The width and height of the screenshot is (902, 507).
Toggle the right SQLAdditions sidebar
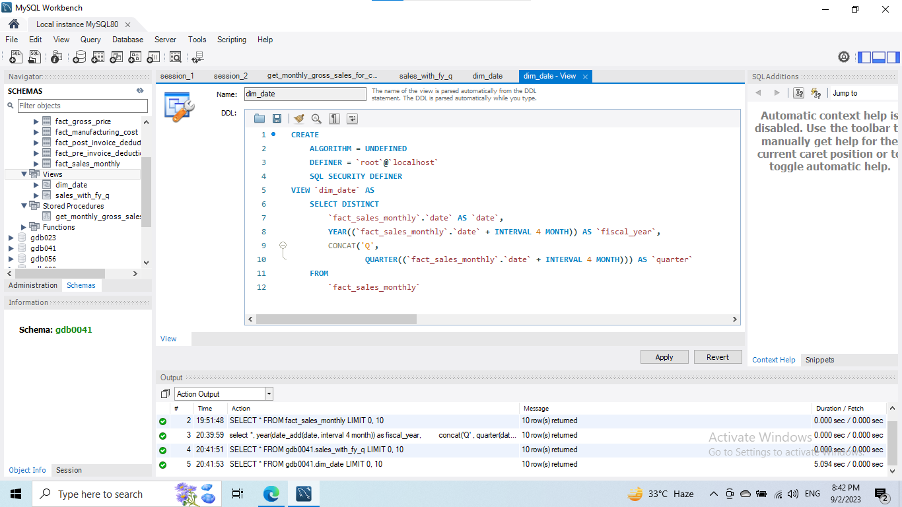coord(893,57)
